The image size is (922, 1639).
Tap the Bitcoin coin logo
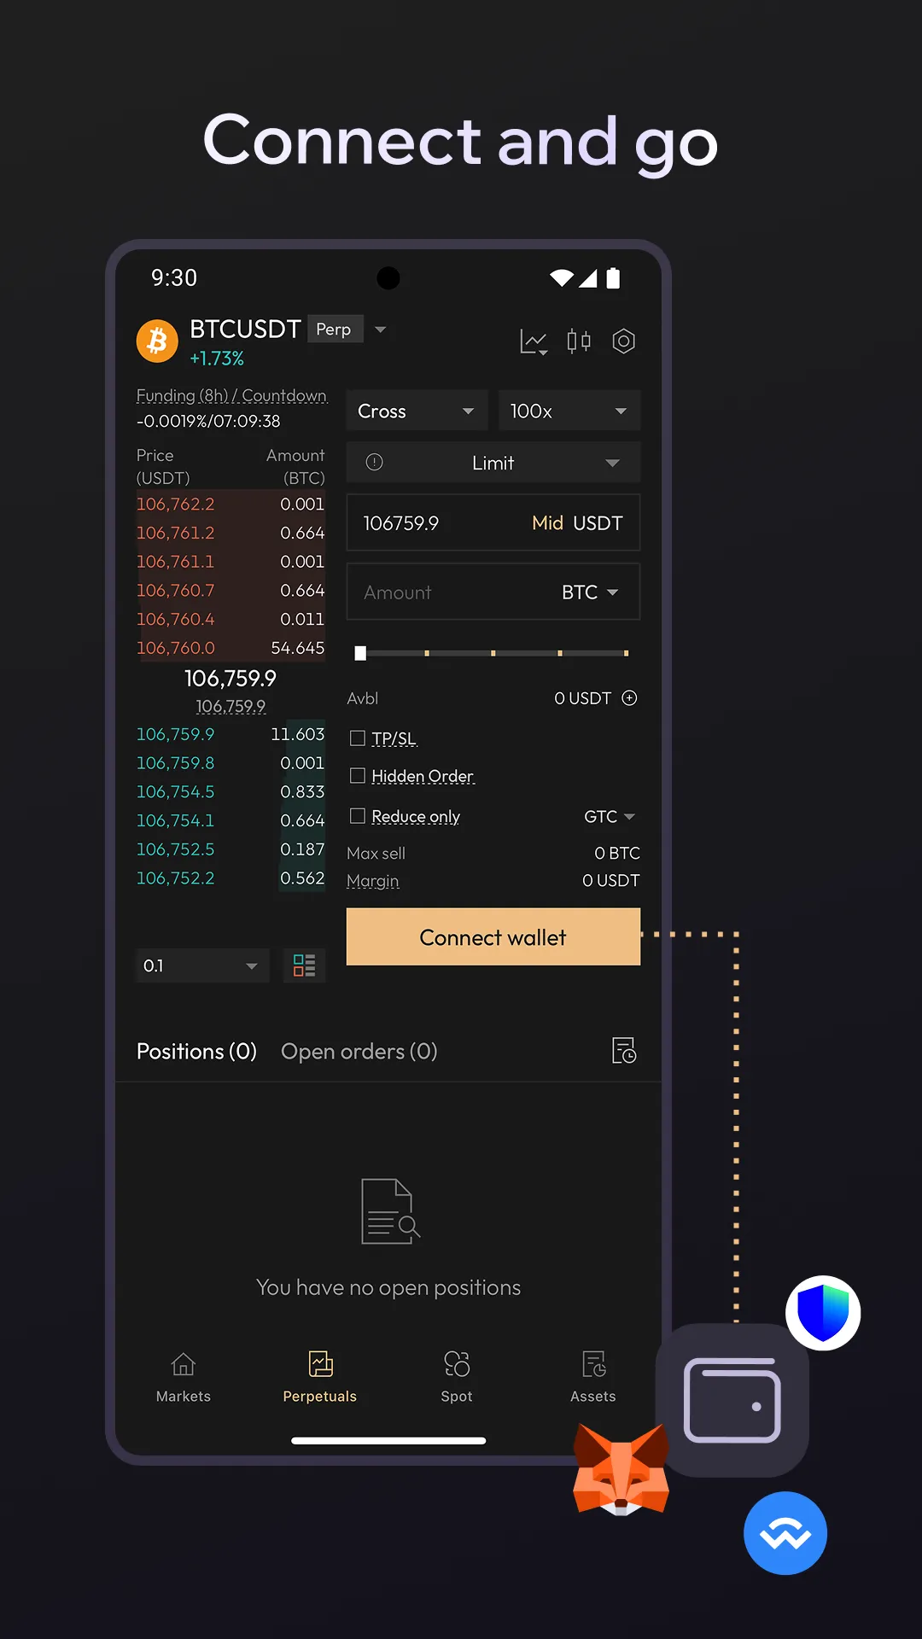[x=158, y=341]
